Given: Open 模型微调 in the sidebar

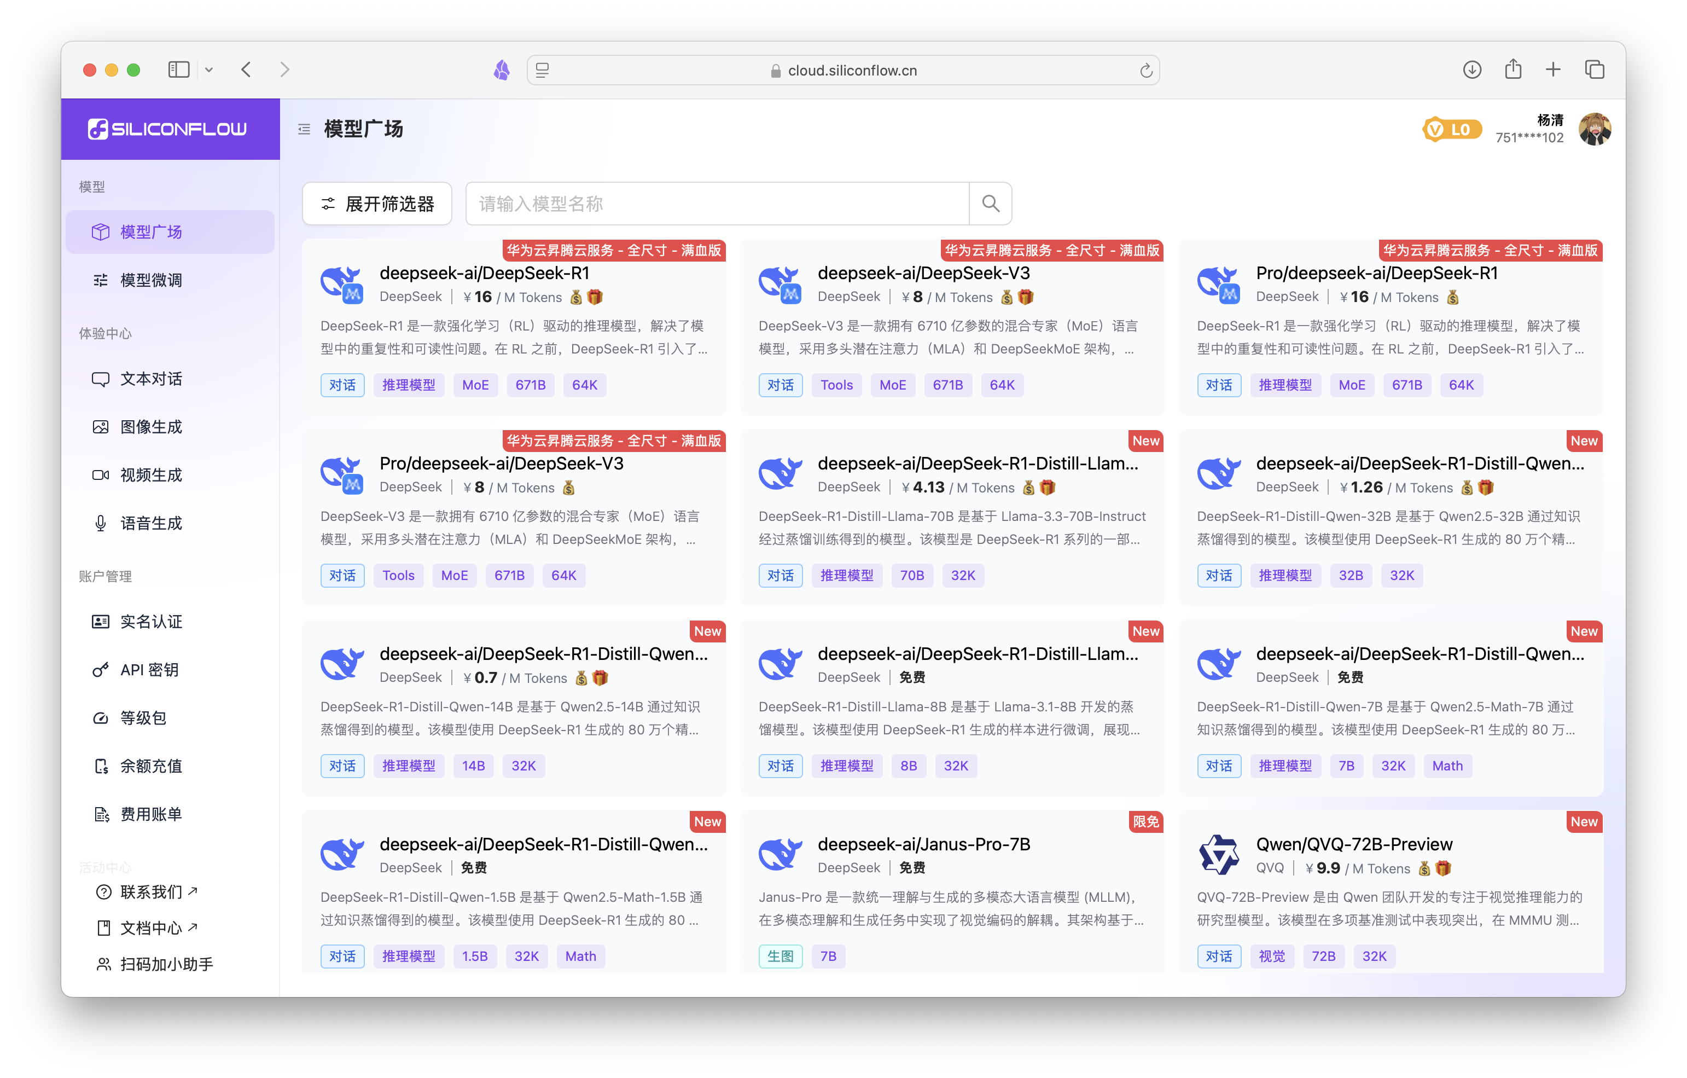Looking at the screenshot, I should point(170,280).
